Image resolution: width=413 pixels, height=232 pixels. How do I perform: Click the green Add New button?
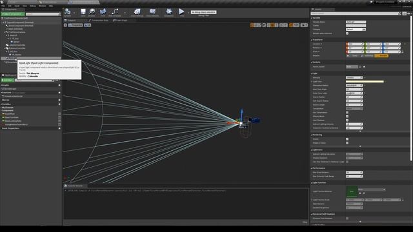pos(7,80)
